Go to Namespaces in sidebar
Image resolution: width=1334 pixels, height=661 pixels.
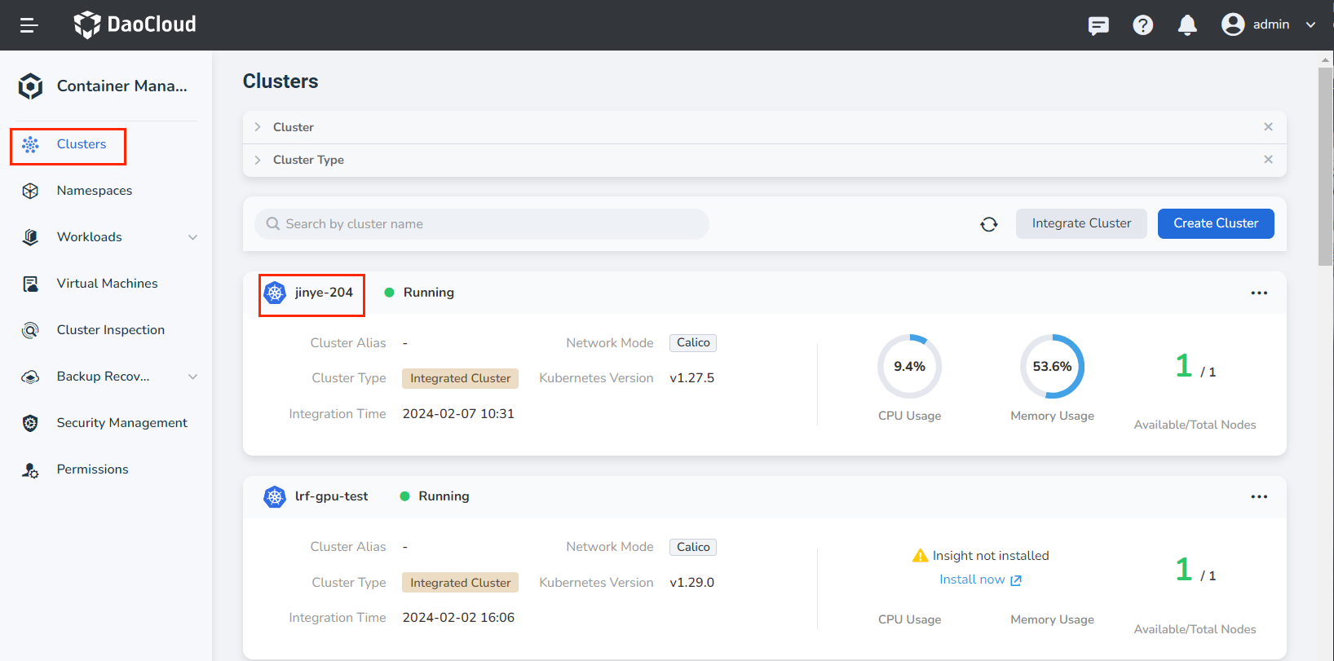tap(94, 191)
